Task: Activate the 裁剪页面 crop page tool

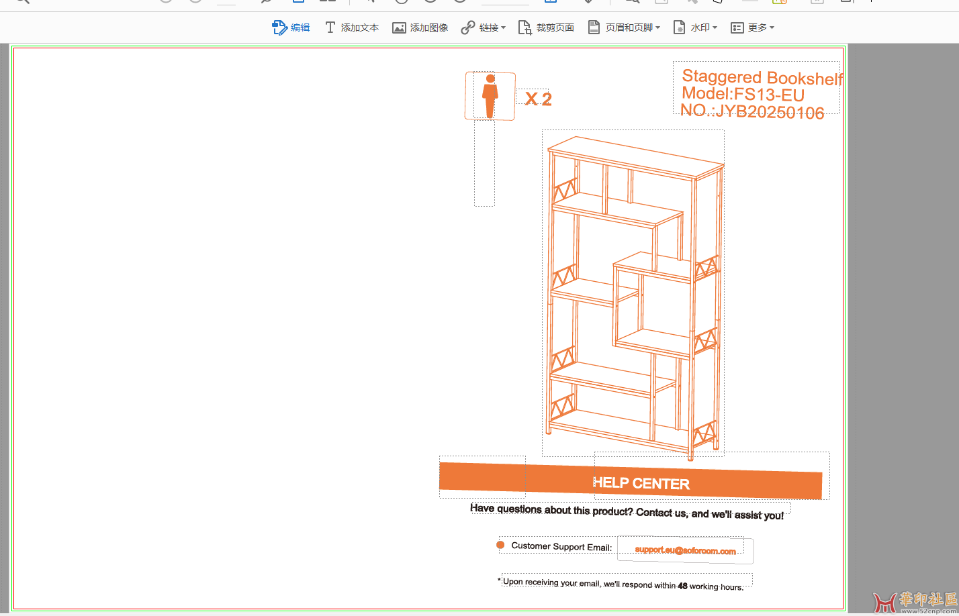Action: 546,28
